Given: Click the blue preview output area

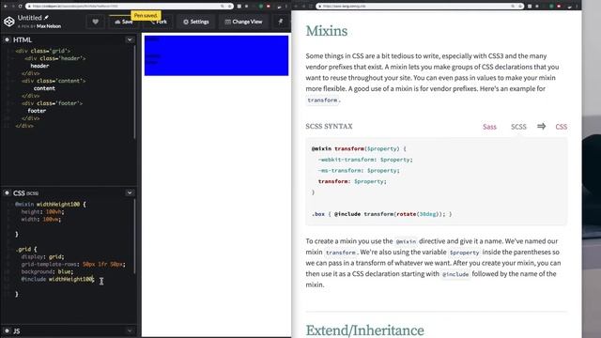Looking at the screenshot, I should coord(216,55).
